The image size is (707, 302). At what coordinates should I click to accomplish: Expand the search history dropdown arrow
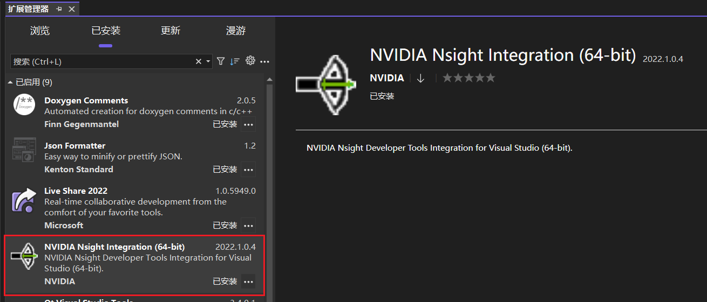click(208, 62)
